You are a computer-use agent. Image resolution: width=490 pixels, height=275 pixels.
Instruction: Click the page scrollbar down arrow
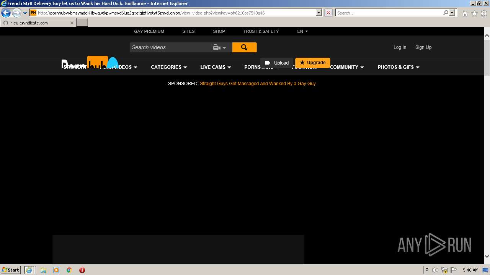coord(487,256)
